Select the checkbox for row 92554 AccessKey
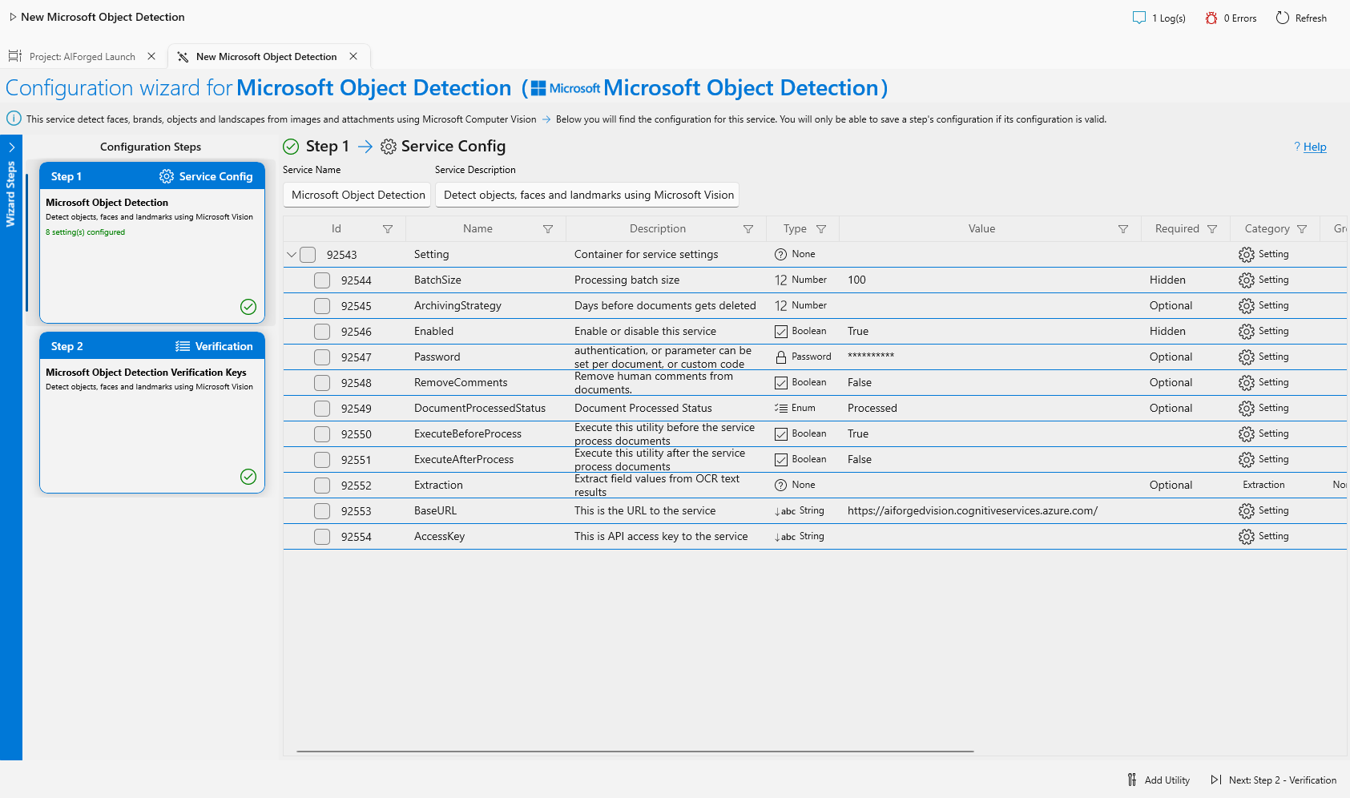This screenshot has width=1350, height=798. tap(322, 537)
